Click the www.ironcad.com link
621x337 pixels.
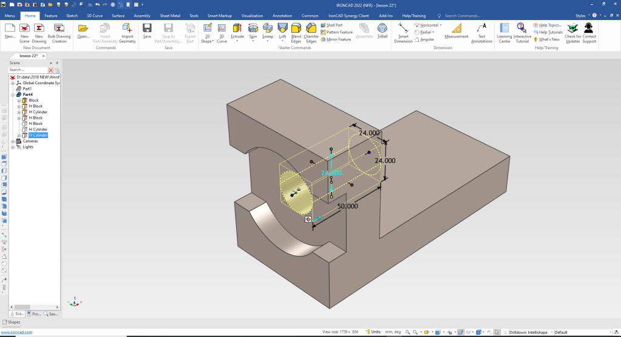[16, 333]
